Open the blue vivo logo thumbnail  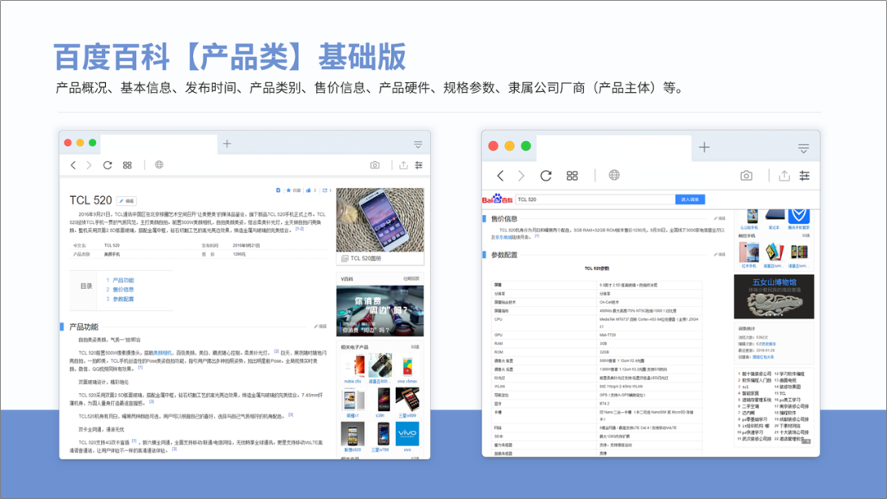click(x=407, y=433)
